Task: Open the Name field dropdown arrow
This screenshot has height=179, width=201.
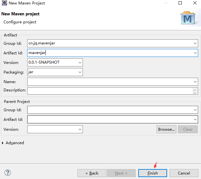Action: [195, 82]
